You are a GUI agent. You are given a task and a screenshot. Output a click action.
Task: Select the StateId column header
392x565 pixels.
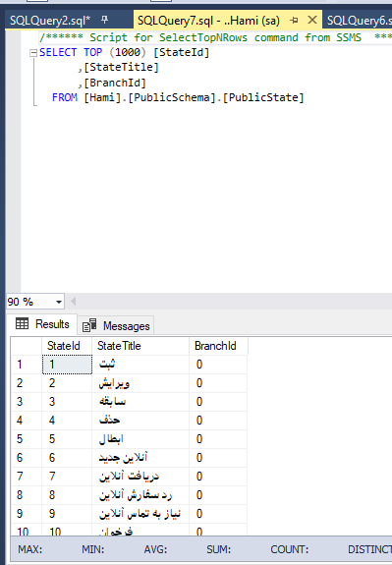(x=67, y=346)
